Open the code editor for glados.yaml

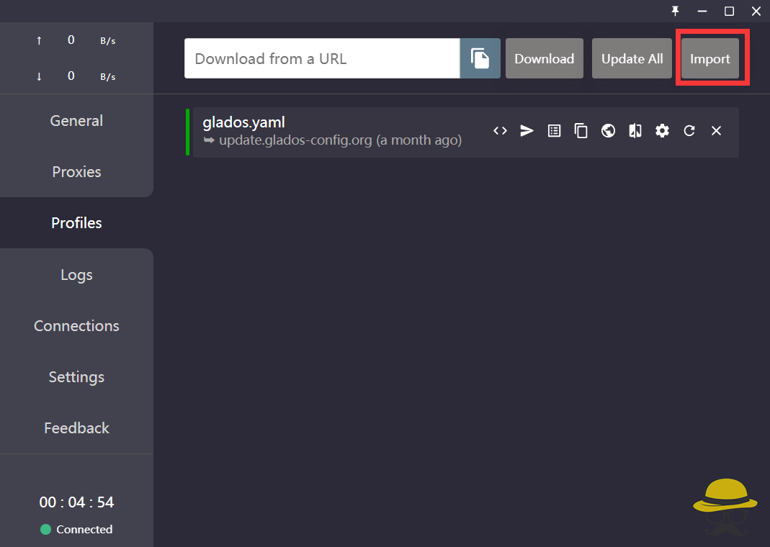click(x=500, y=131)
